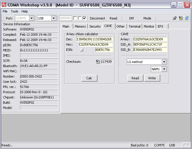Click the empty WiFi MAC field

[x=39, y=71]
